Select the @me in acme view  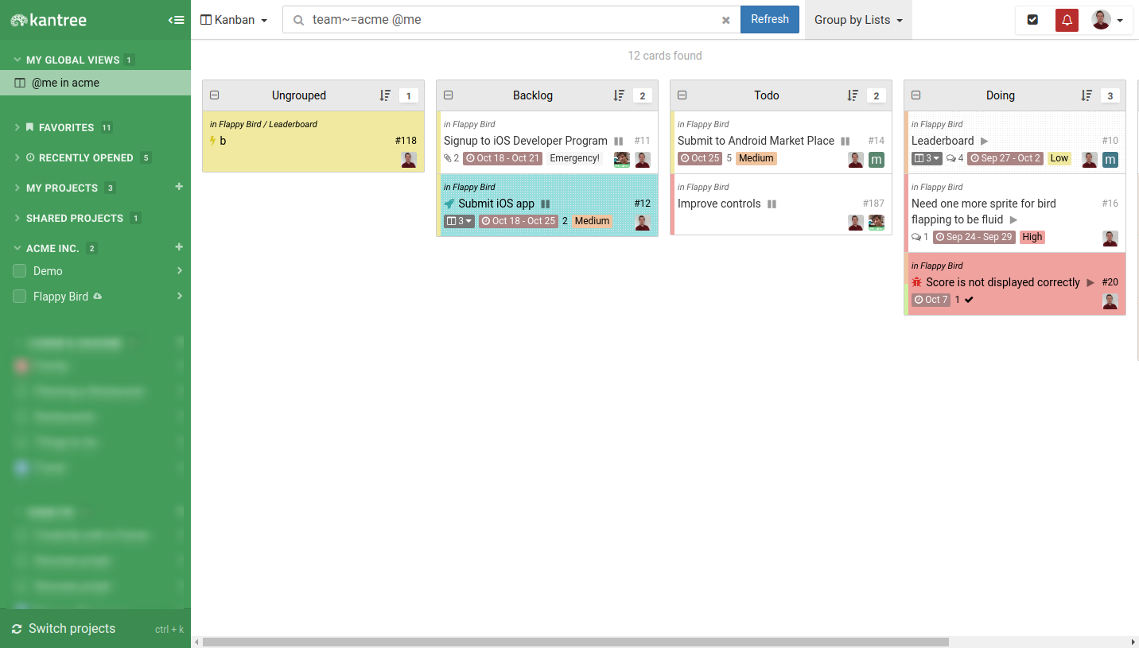coord(95,83)
